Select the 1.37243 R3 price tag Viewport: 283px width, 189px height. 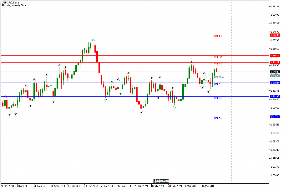[x=275, y=35]
